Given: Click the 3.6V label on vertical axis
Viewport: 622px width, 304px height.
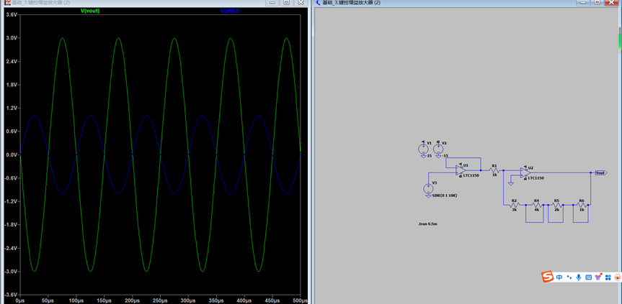Looking at the screenshot, I should pyautogui.click(x=11, y=14).
